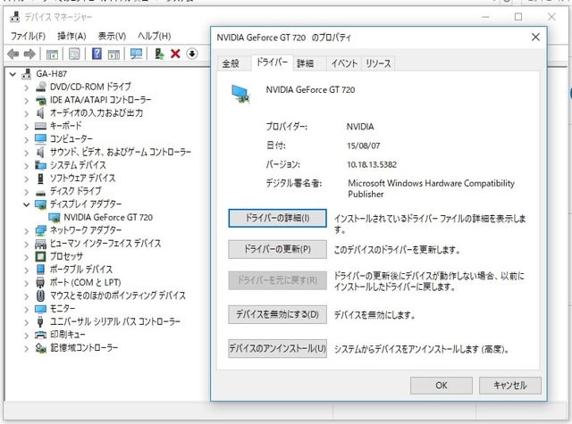
Task: Select the 印刷キュー printer icon
Action: 40,335
